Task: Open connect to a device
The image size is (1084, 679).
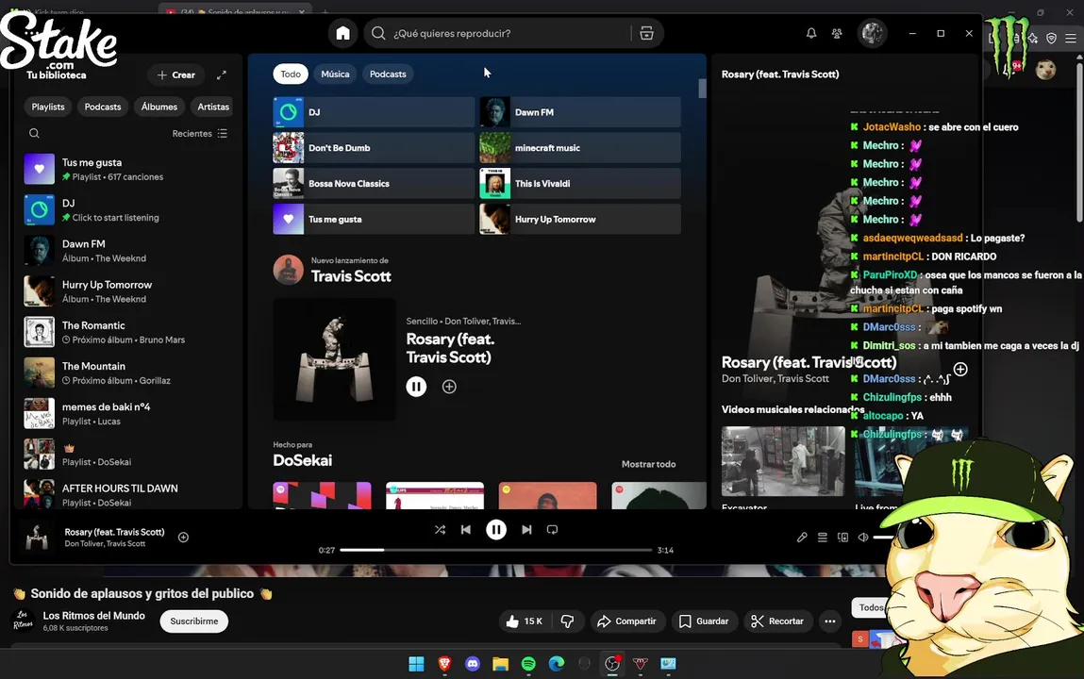Action: pos(842,538)
